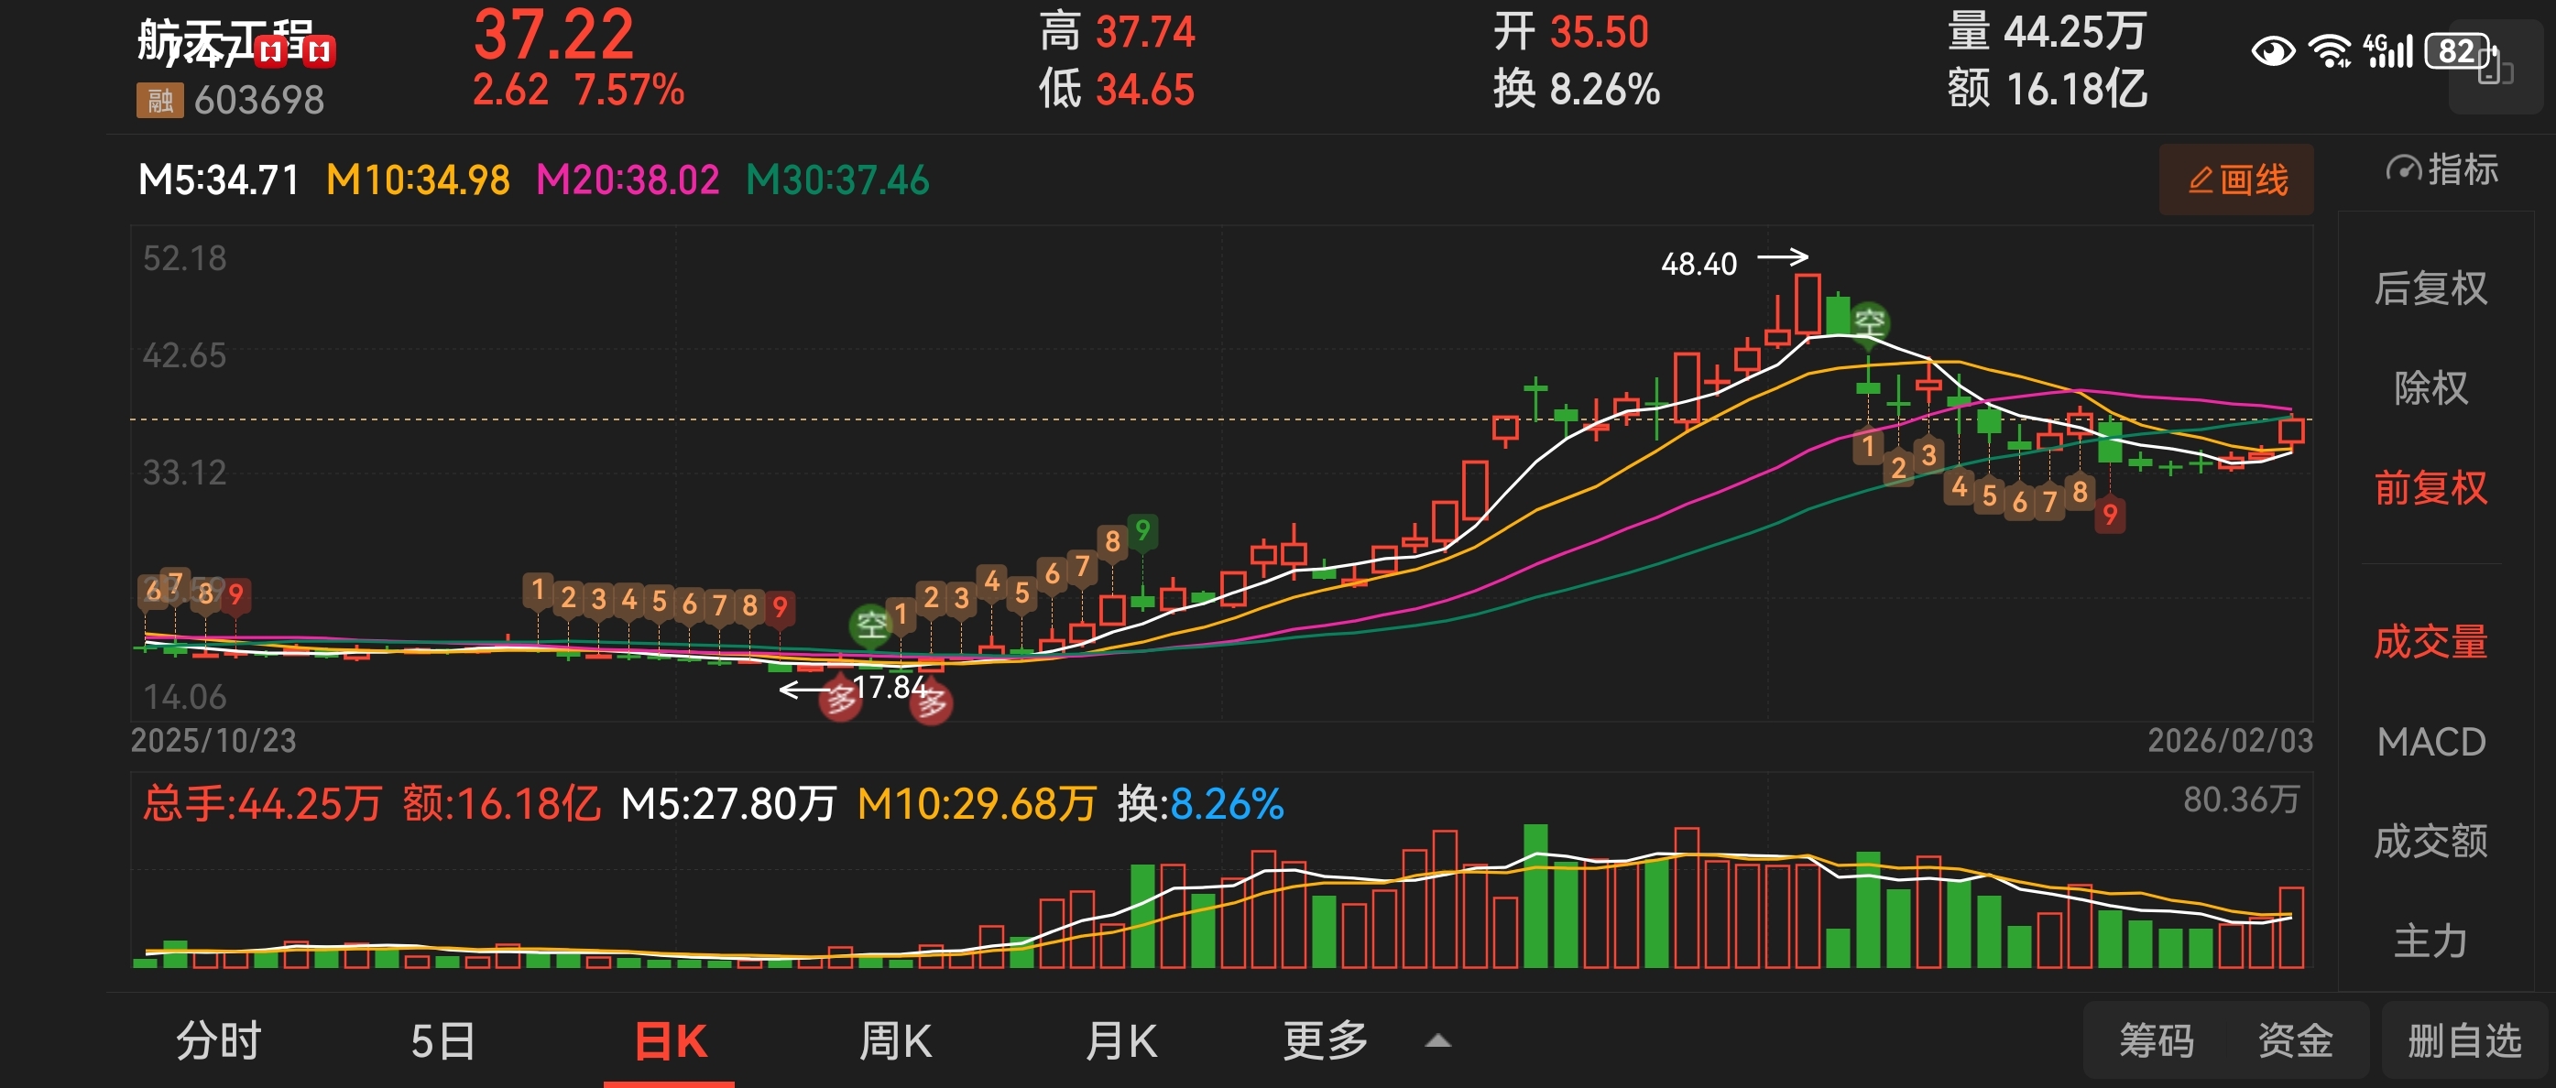
Task: Tap the green 空 signal marker near peak
Action: [1870, 321]
